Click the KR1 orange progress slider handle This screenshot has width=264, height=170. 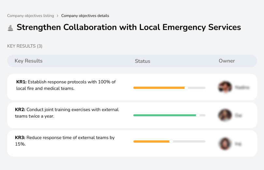[186, 88]
